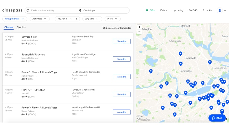Click the search magnifier icon
Image resolution: width=229 pixels, height=129 pixels.
(28, 10)
